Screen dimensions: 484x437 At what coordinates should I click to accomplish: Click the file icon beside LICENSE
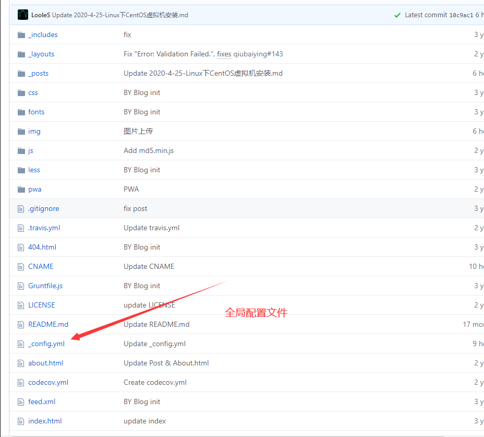[21, 305]
